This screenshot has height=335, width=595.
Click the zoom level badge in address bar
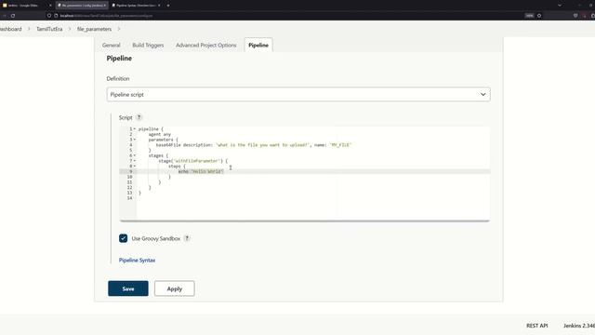[x=529, y=16]
